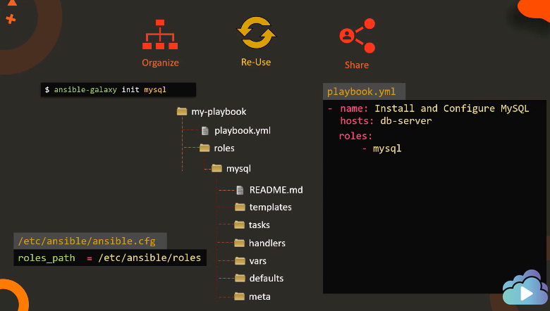Click the vars folder icon
The width and height of the screenshot is (550, 311).
(x=240, y=260)
